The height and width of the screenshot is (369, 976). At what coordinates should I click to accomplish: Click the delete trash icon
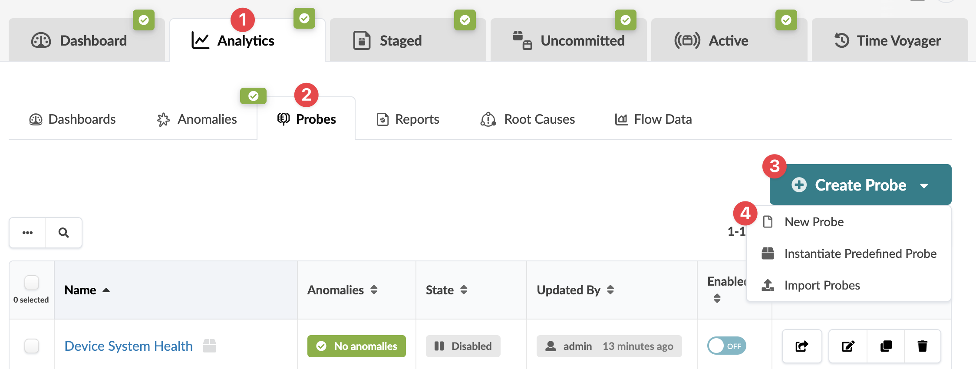pyautogui.click(x=923, y=346)
